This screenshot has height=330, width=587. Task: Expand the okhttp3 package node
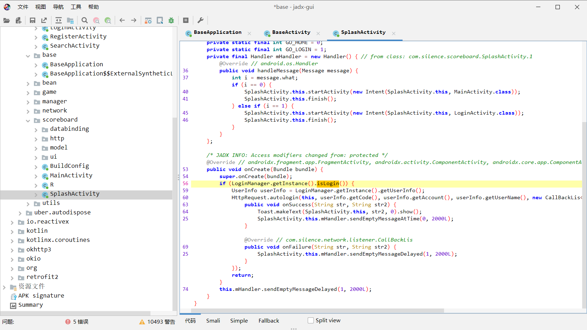click(x=12, y=250)
